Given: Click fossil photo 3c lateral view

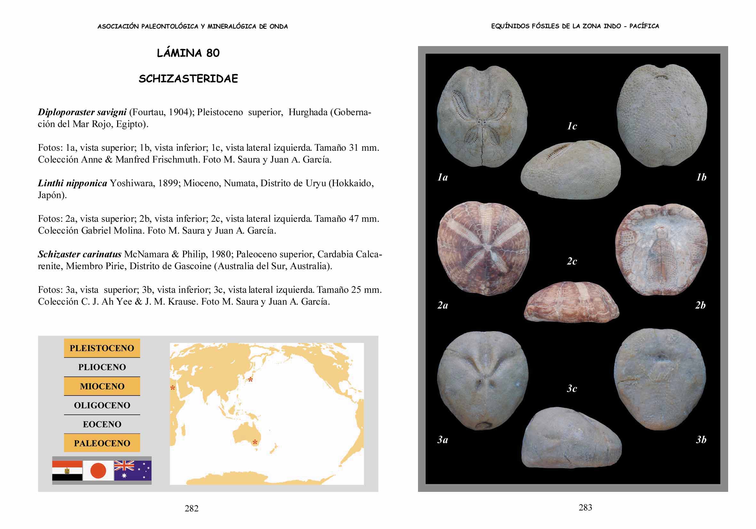Looking at the screenshot, I should (572, 438).
